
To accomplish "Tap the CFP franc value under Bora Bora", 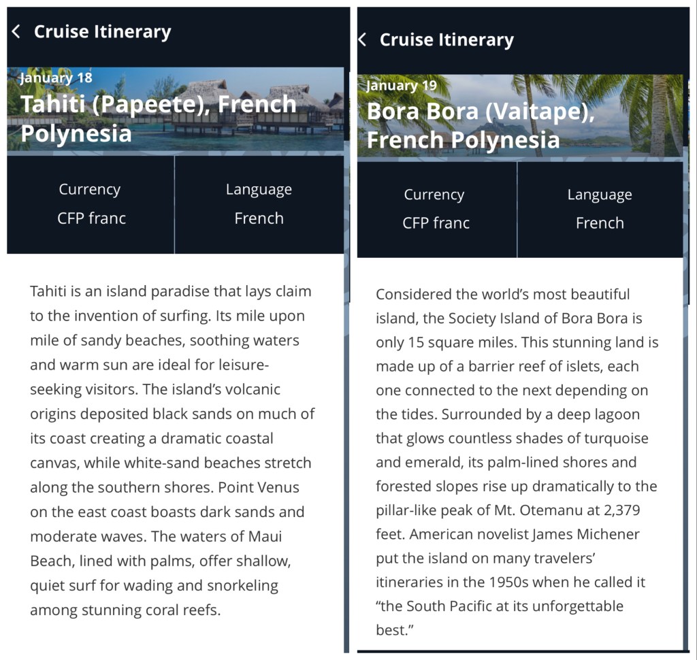I will pyautogui.click(x=436, y=223).
